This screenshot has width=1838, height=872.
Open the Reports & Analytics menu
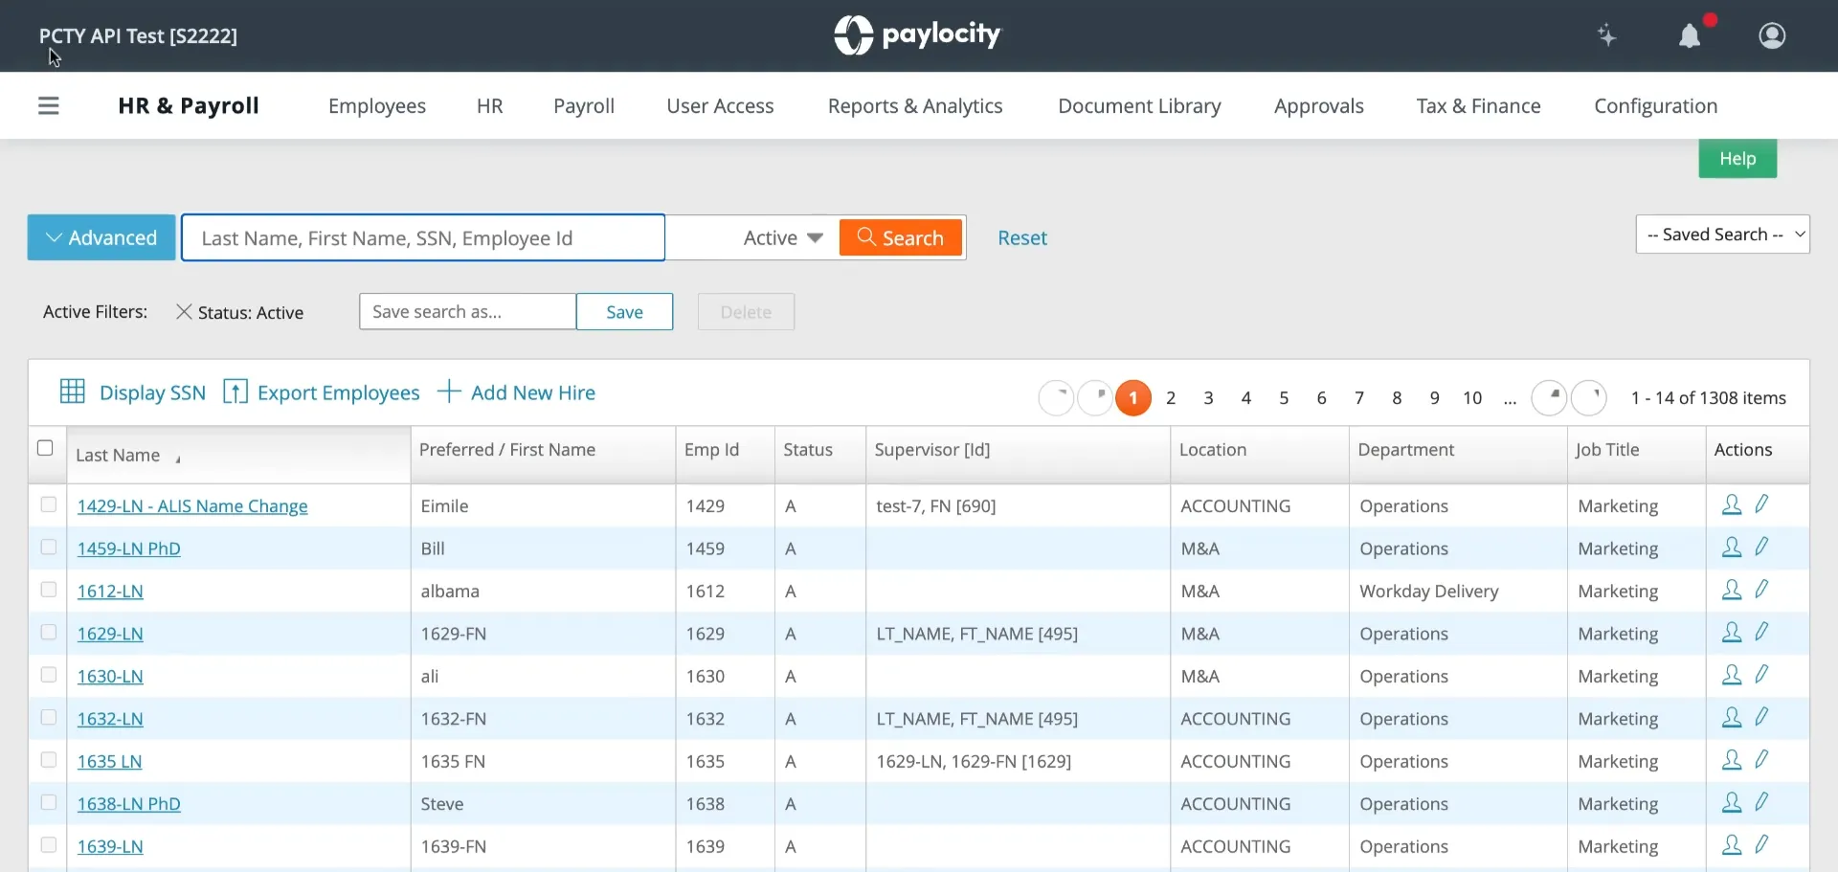tap(915, 106)
